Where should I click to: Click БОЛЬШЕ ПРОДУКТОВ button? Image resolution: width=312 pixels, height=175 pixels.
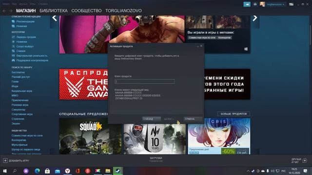[x=234, y=114]
